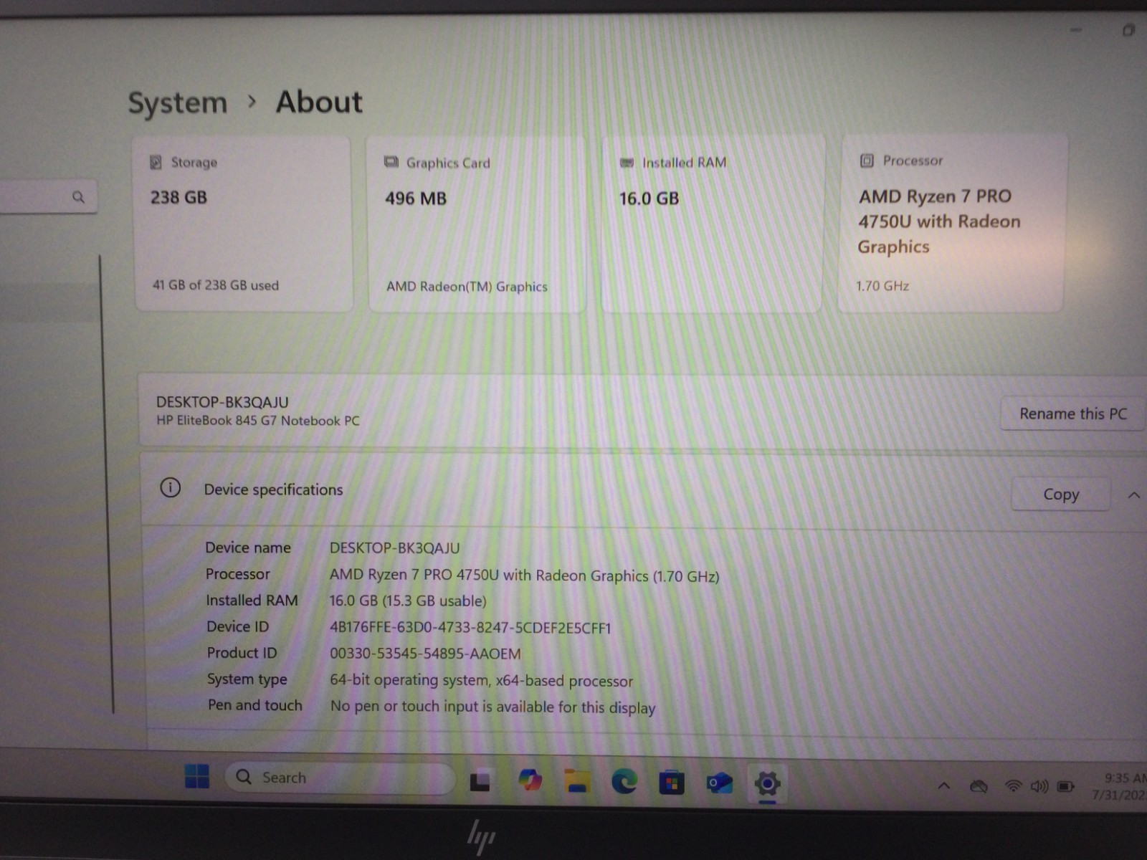
Task: Click the Storage card icon
Action: point(156,162)
